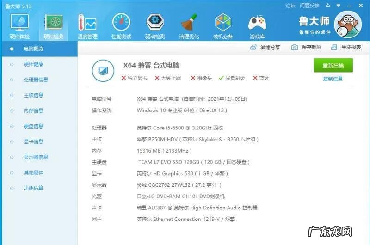This screenshot has width=370, height=245.
Task: Open the 游戏库 gamepad icon
Action: coord(257,26)
